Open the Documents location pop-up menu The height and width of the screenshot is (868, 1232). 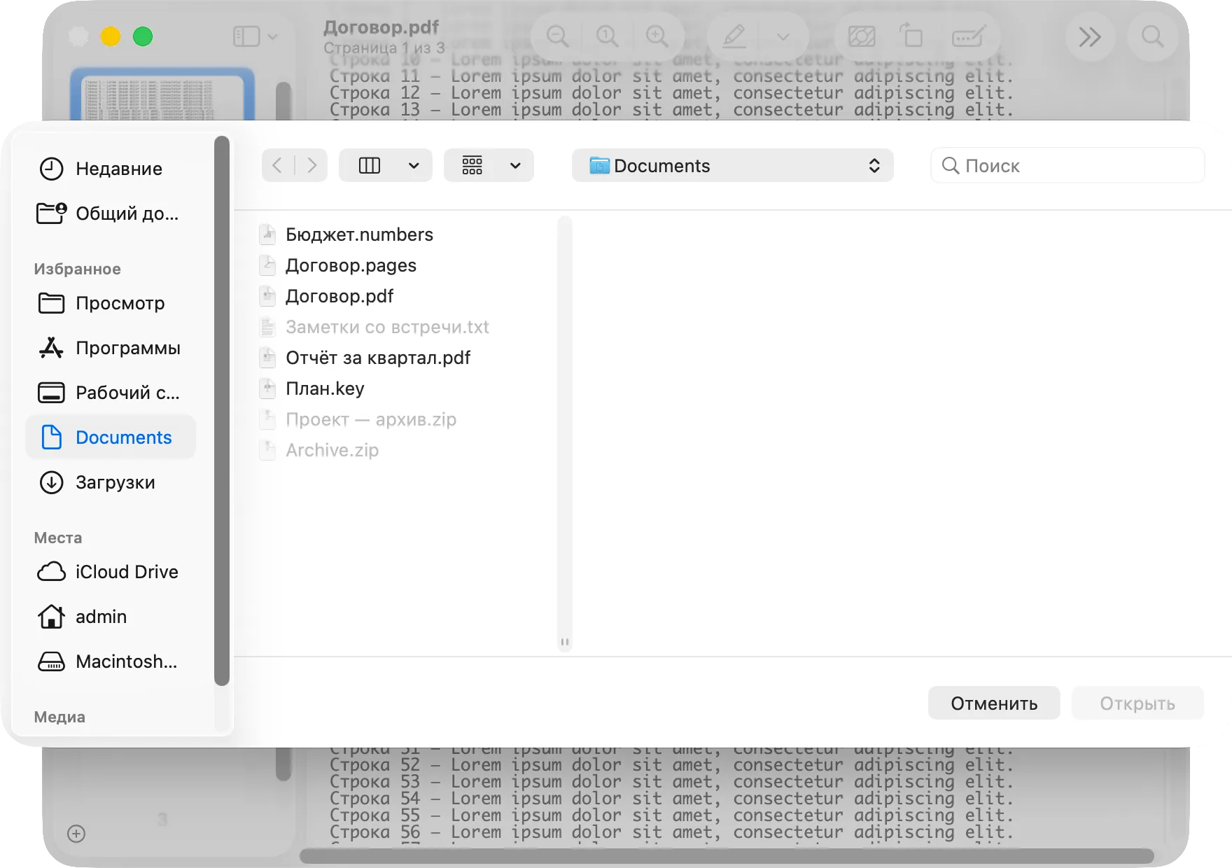click(x=732, y=166)
